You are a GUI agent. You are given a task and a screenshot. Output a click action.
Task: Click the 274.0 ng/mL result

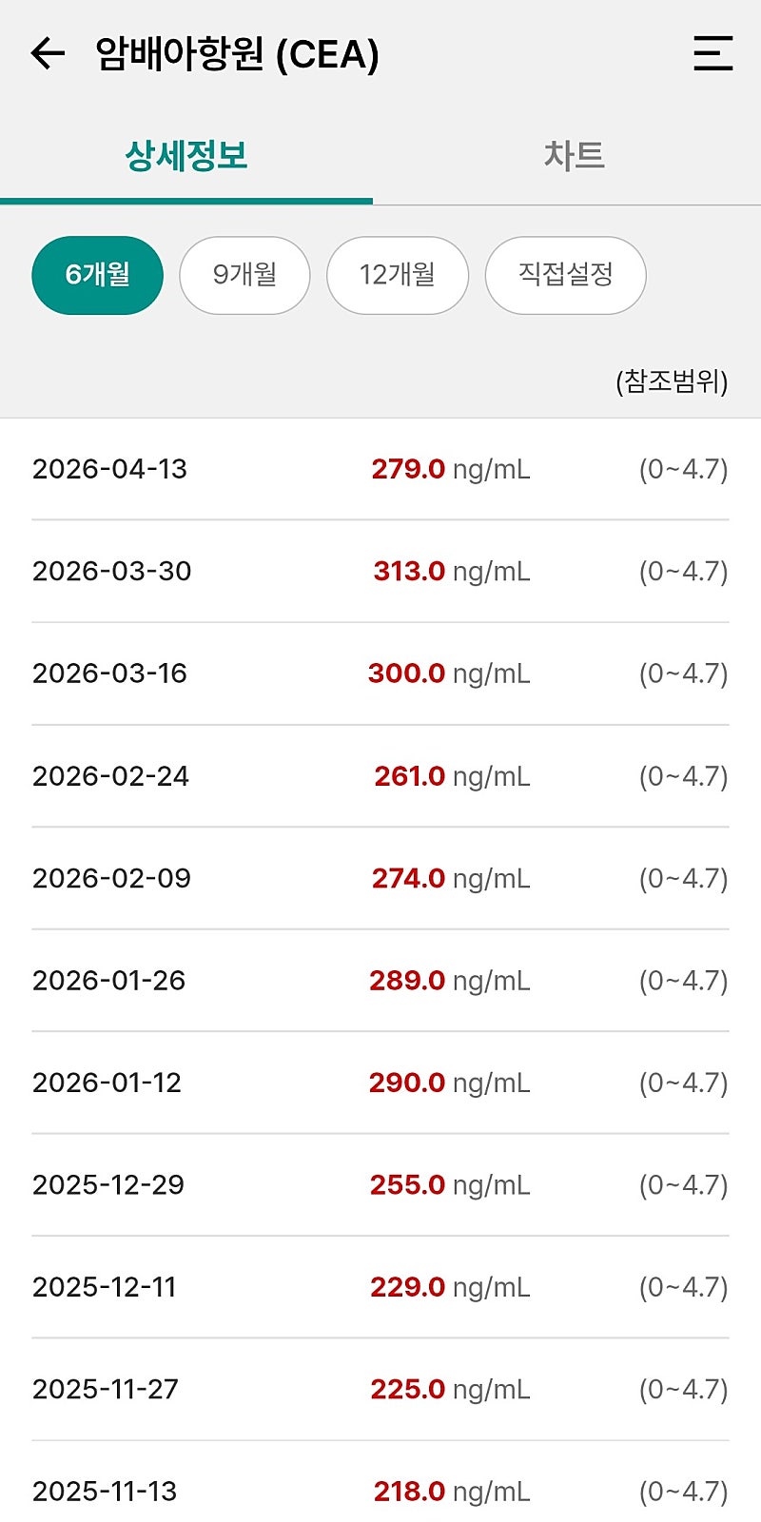(451, 878)
